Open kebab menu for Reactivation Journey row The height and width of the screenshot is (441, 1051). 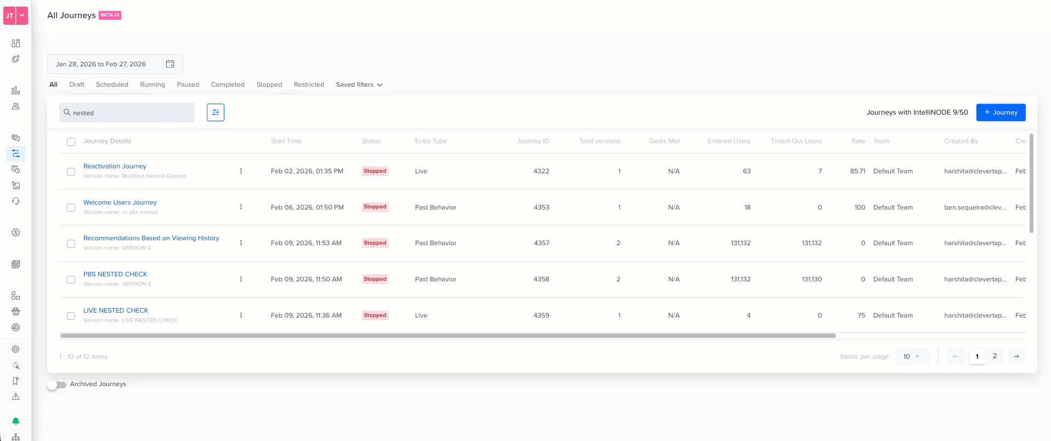point(241,171)
